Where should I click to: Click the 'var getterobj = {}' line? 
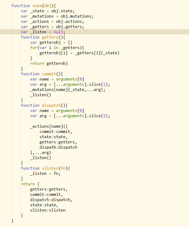(51, 42)
